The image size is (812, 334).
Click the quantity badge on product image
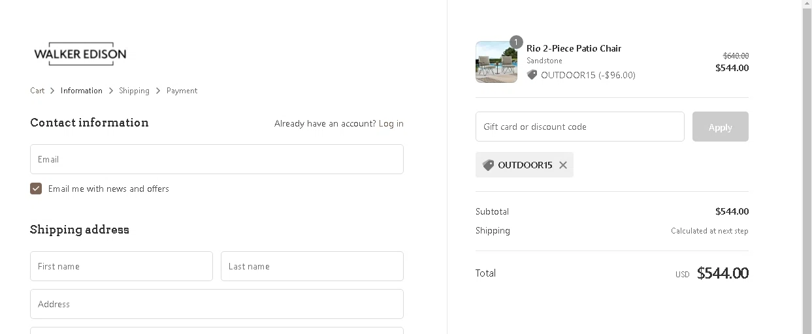click(x=516, y=42)
